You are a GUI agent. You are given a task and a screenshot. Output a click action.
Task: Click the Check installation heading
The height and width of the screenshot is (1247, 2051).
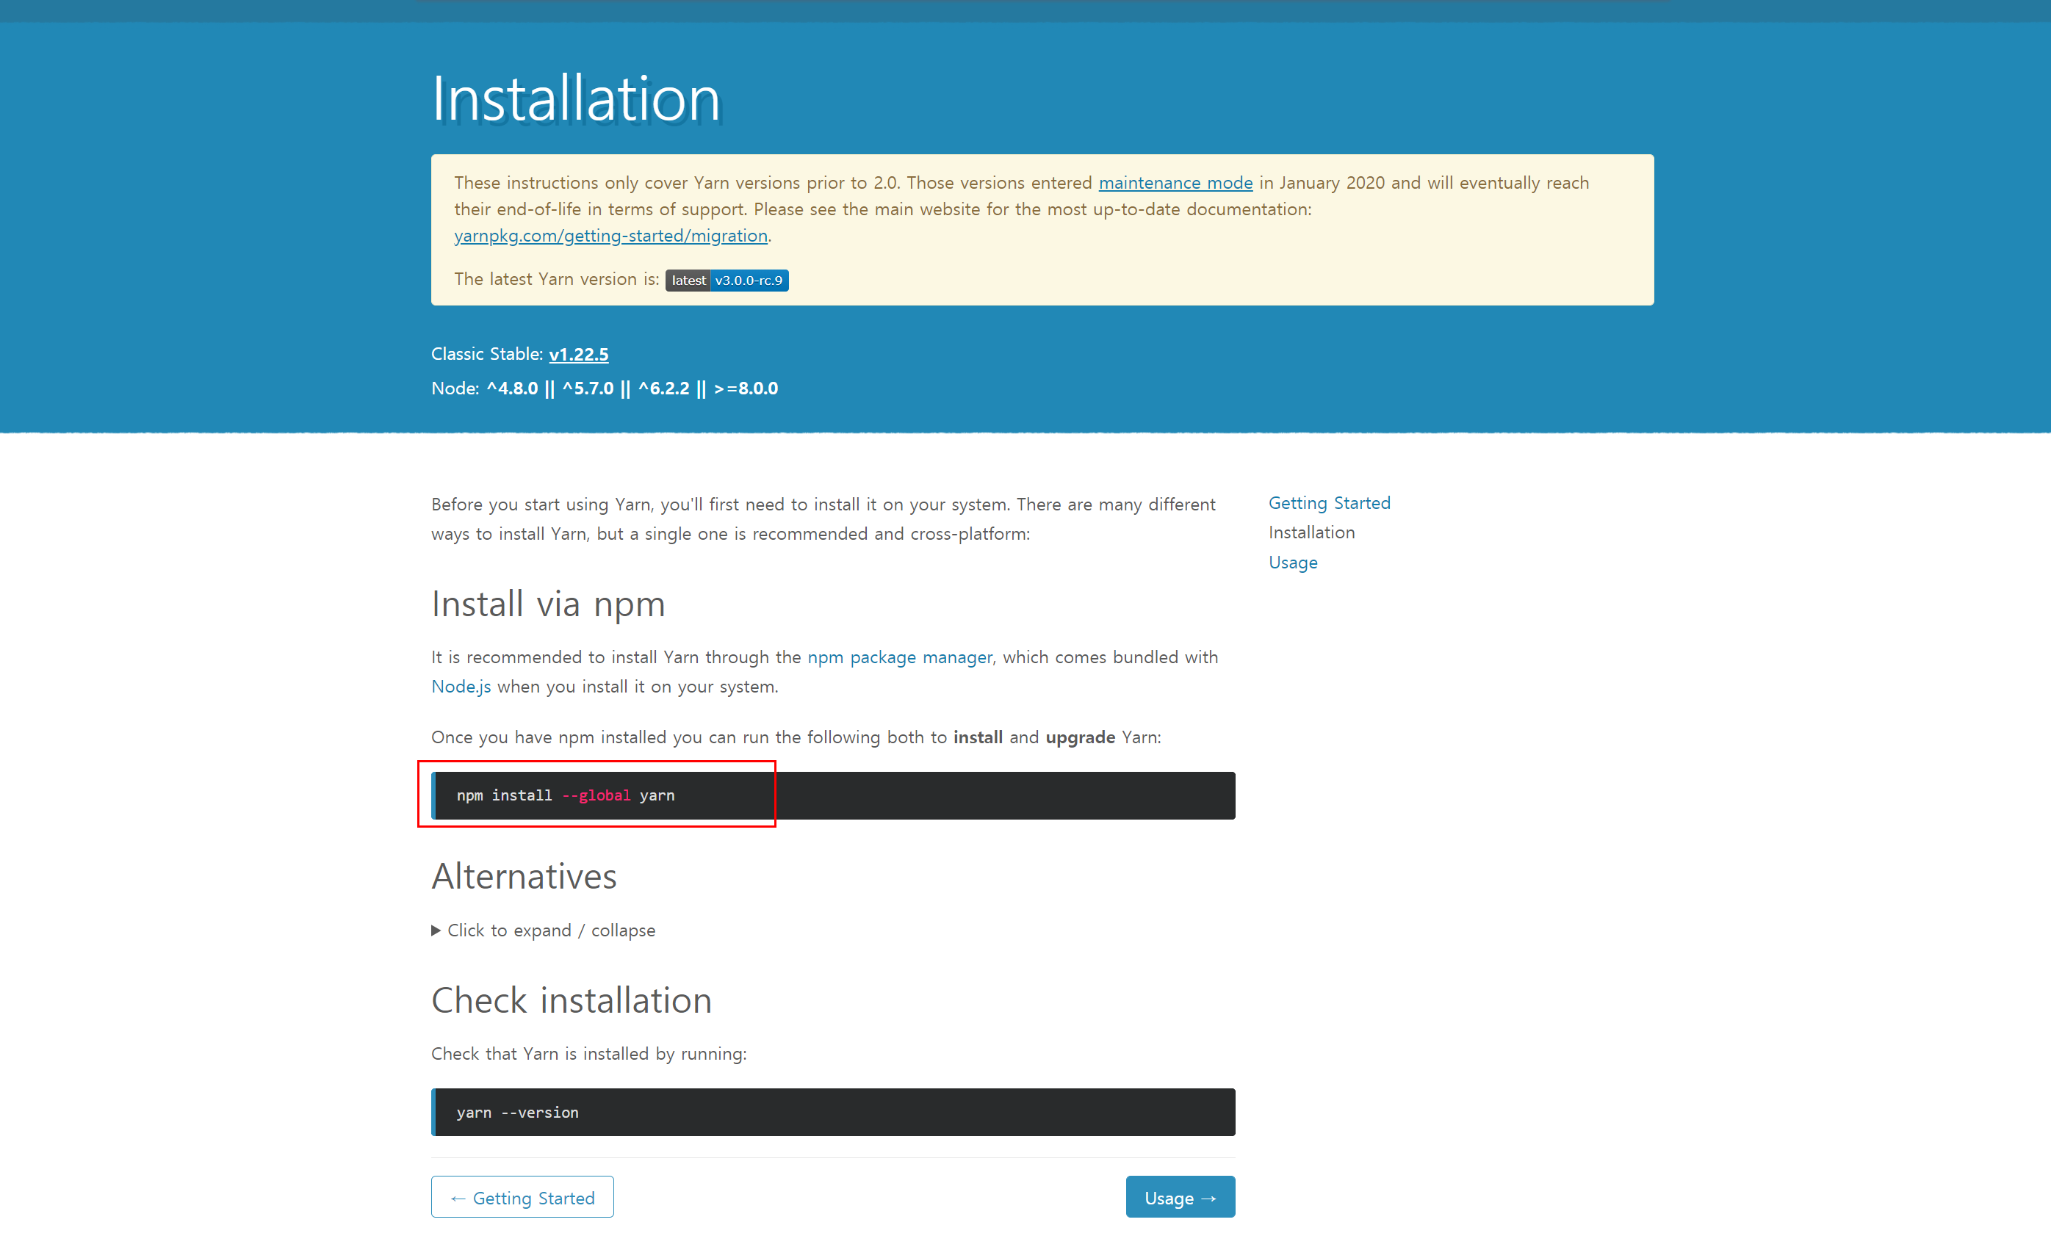(571, 1001)
